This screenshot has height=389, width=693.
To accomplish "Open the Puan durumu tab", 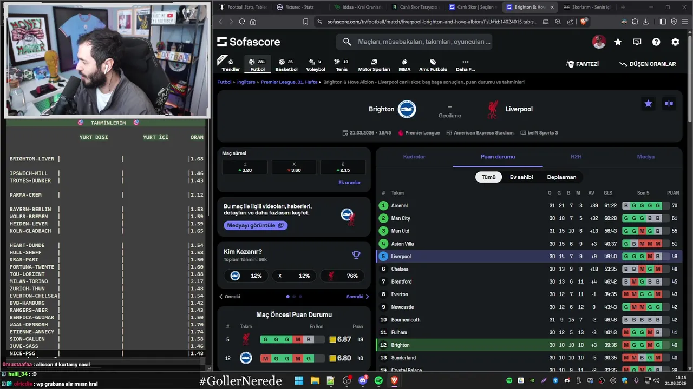I will (x=498, y=157).
